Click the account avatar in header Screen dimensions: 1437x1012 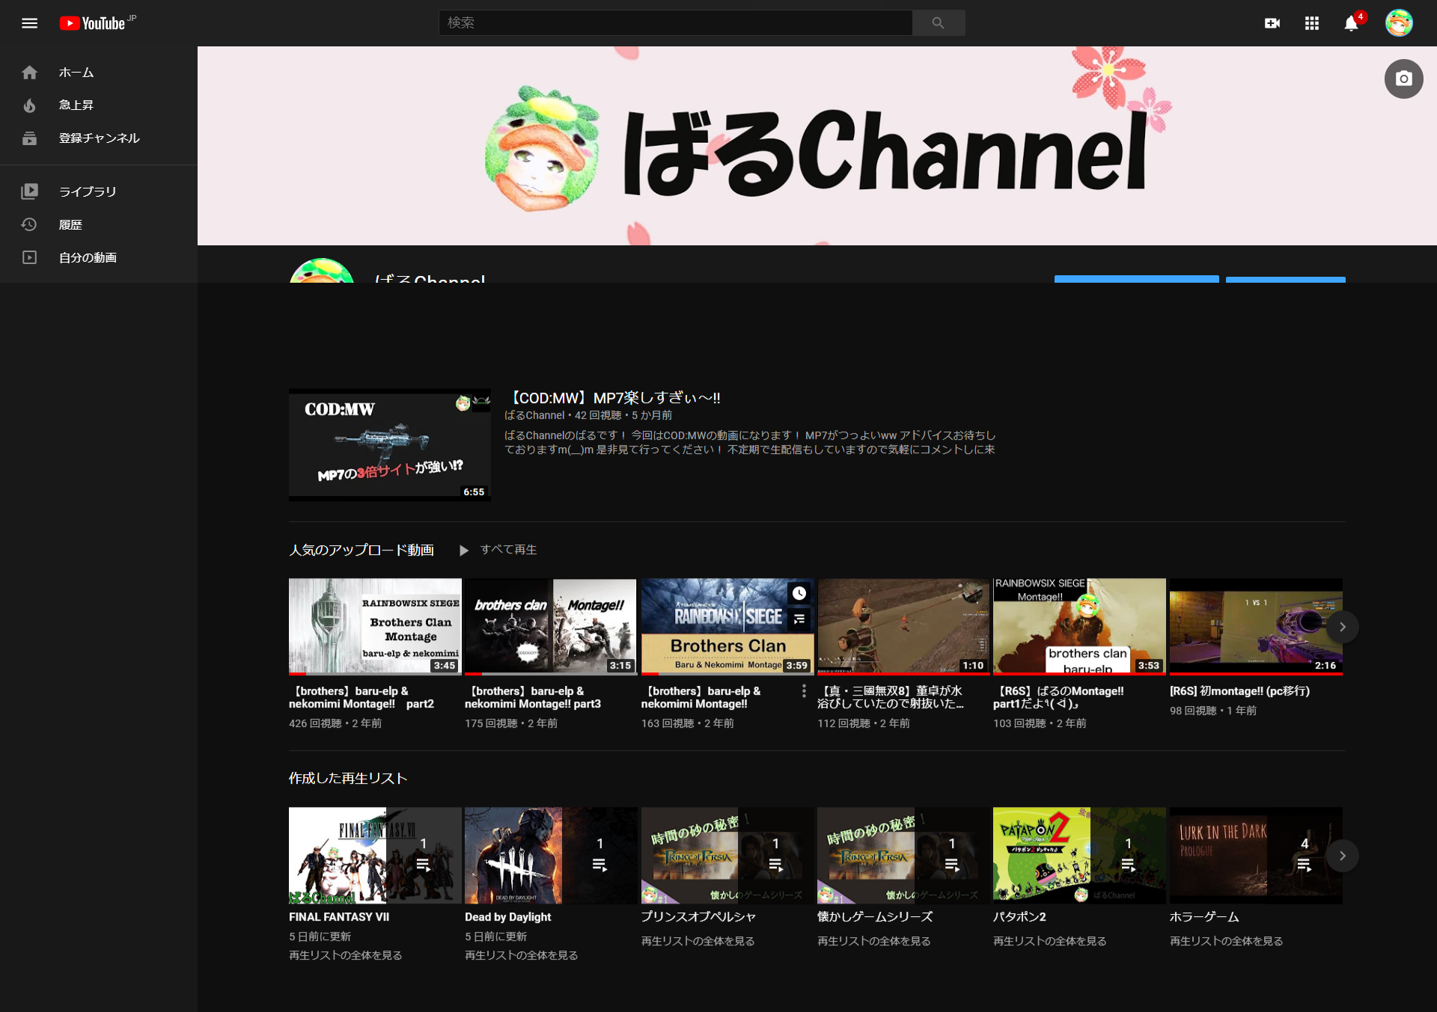pos(1398,23)
